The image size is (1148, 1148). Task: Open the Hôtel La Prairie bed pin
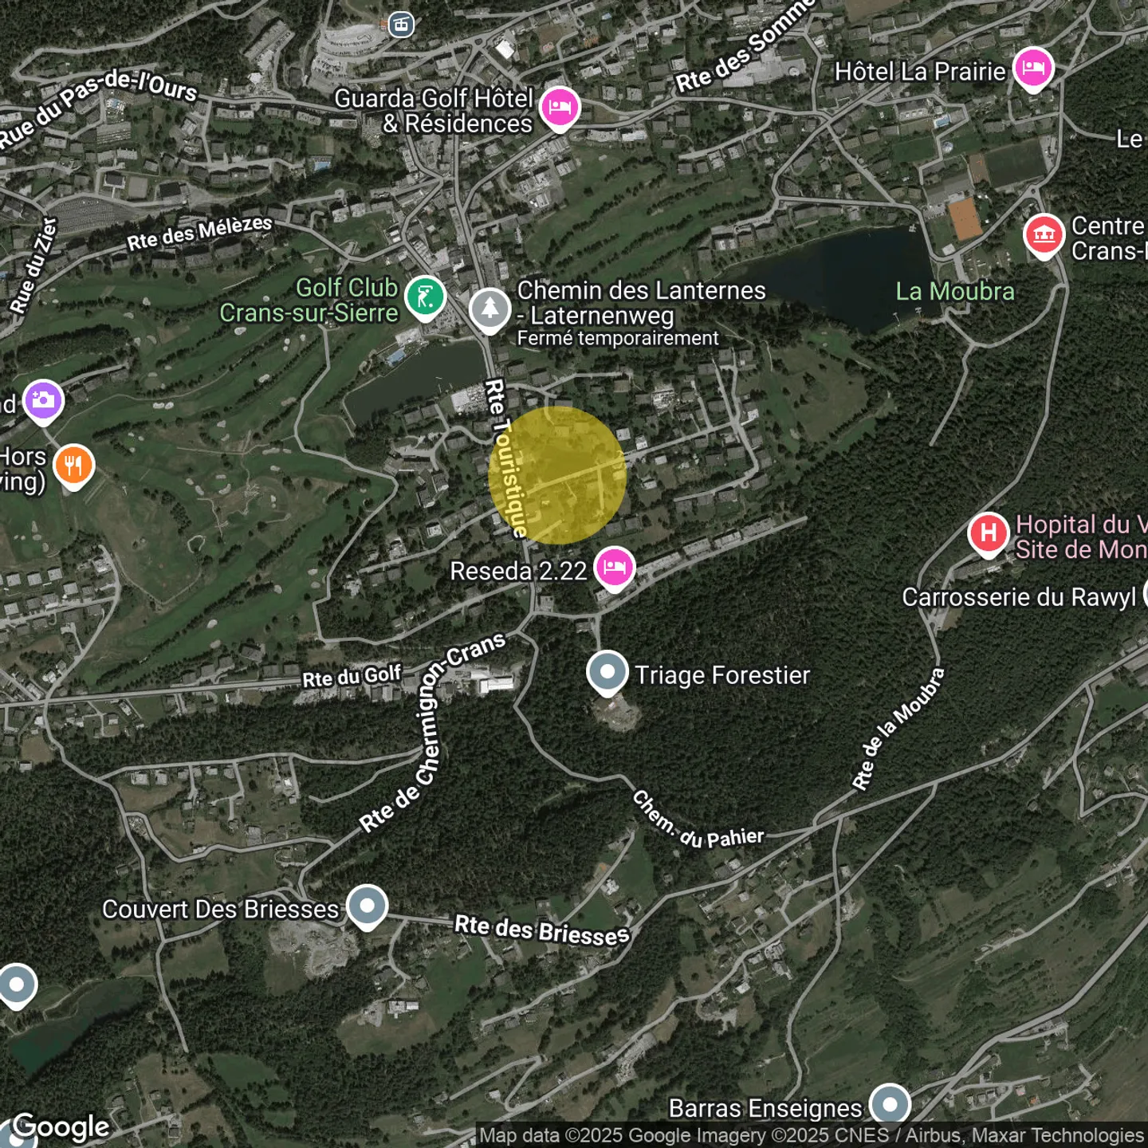click(1033, 69)
